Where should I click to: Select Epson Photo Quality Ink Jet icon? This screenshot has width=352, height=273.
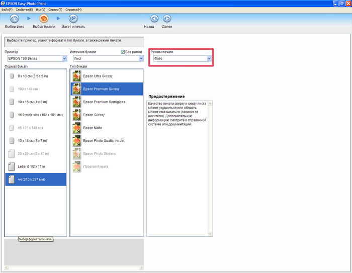pos(77,141)
